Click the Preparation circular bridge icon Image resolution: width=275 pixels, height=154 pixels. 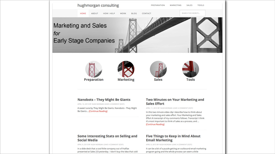tap(94, 69)
